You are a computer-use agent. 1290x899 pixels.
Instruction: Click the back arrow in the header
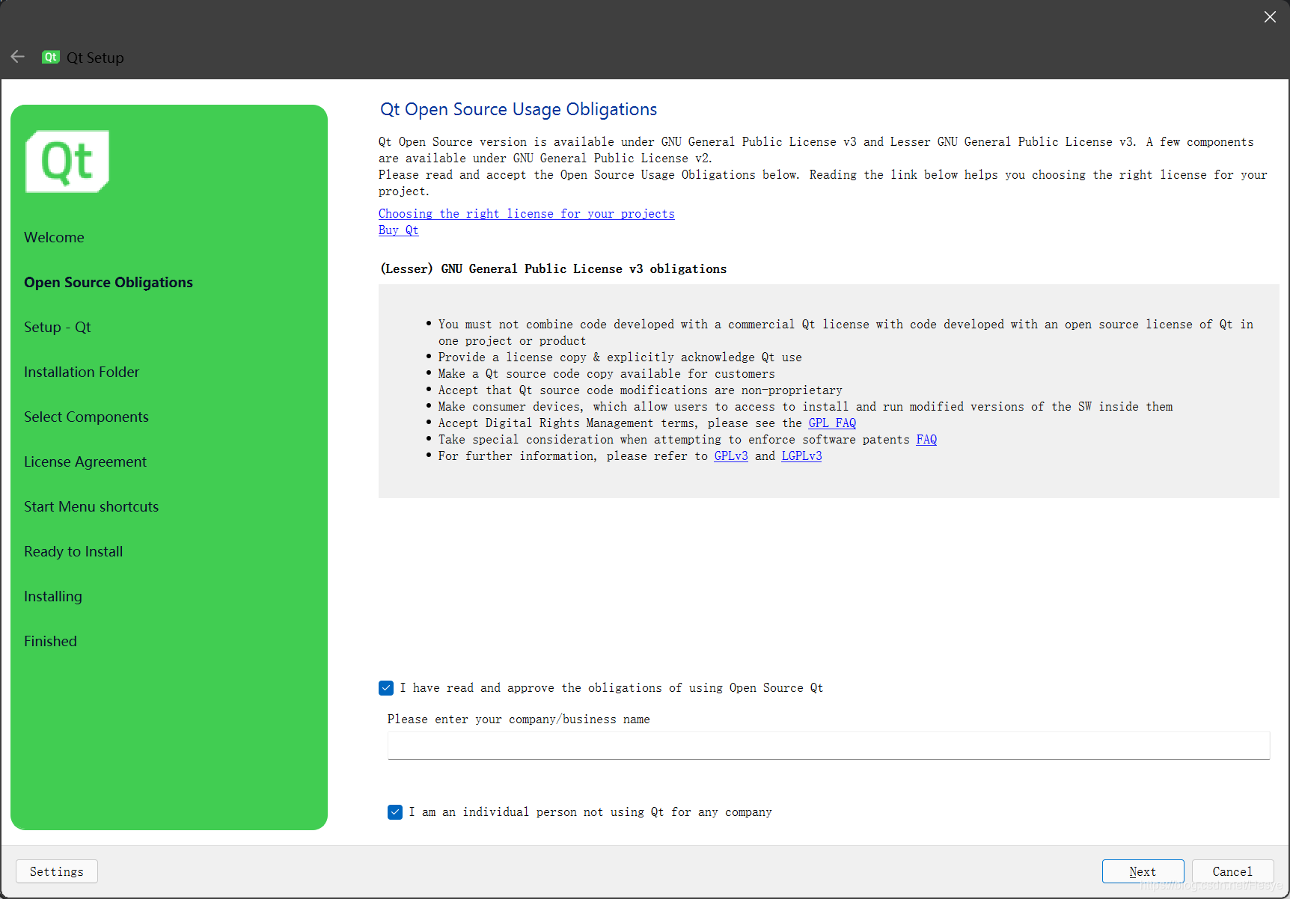(18, 57)
